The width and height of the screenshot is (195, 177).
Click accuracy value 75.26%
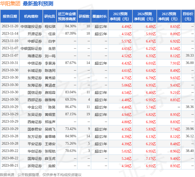pos(71,143)
